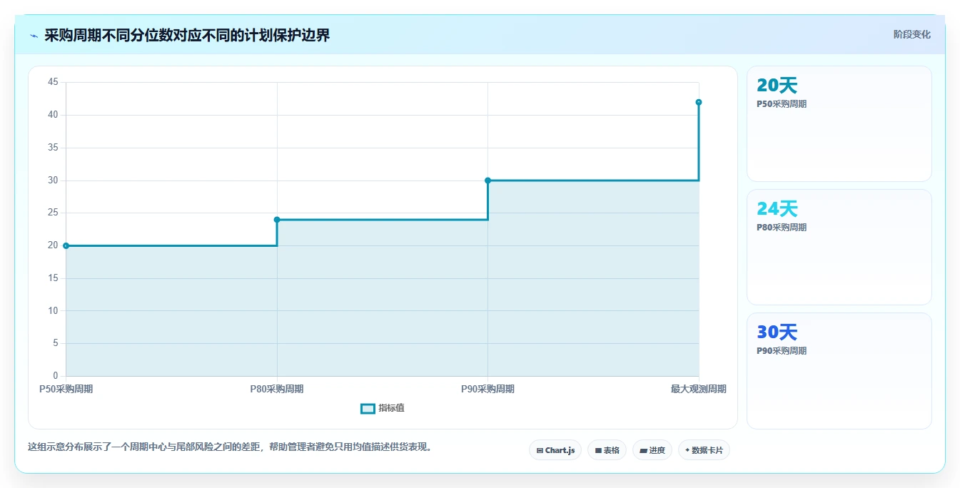960x488 pixels.
Task: Open the 30天 P90采购周期 card
Action: [x=839, y=371]
